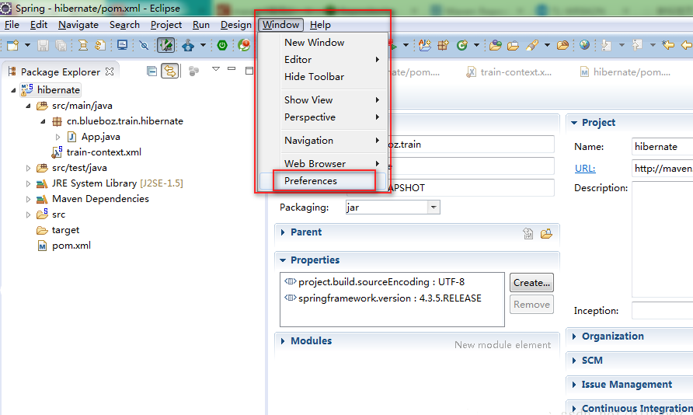The image size is (693, 415).
Task: Open the Perspective submenu
Action: point(322,117)
